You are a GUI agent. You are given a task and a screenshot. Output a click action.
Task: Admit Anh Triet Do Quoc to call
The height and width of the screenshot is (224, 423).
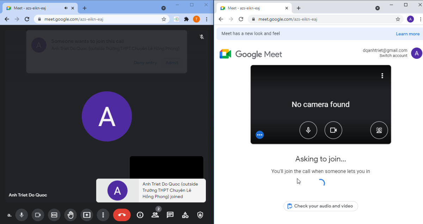click(172, 63)
